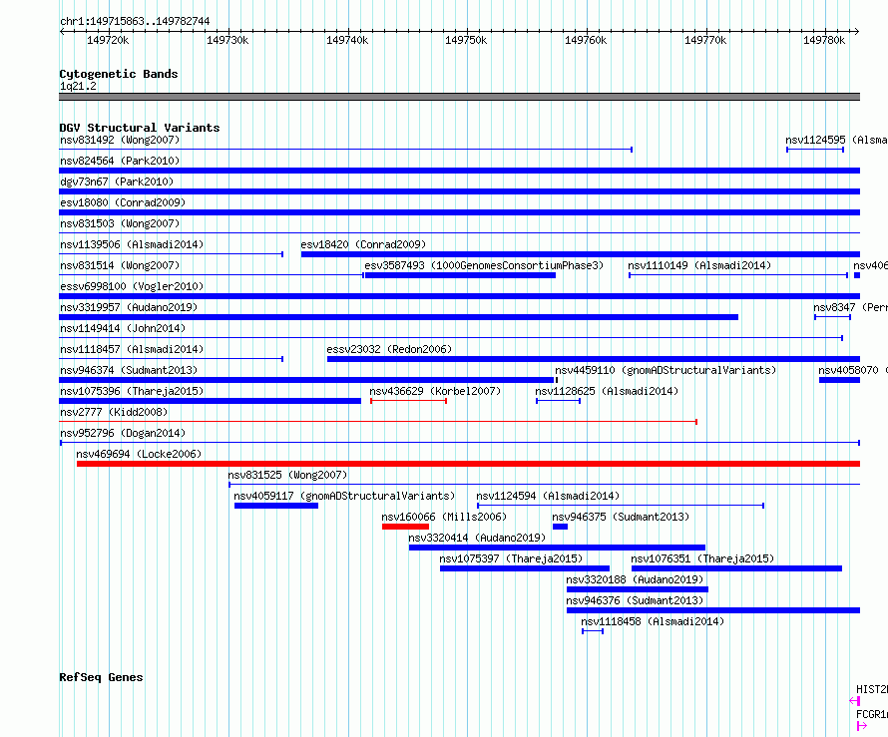
Task: Click the blue nsv4059117 variant bar
Action: (276, 506)
